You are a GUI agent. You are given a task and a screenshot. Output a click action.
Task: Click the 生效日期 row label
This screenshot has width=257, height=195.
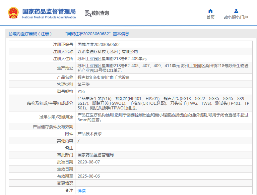(x=65, y=169)
